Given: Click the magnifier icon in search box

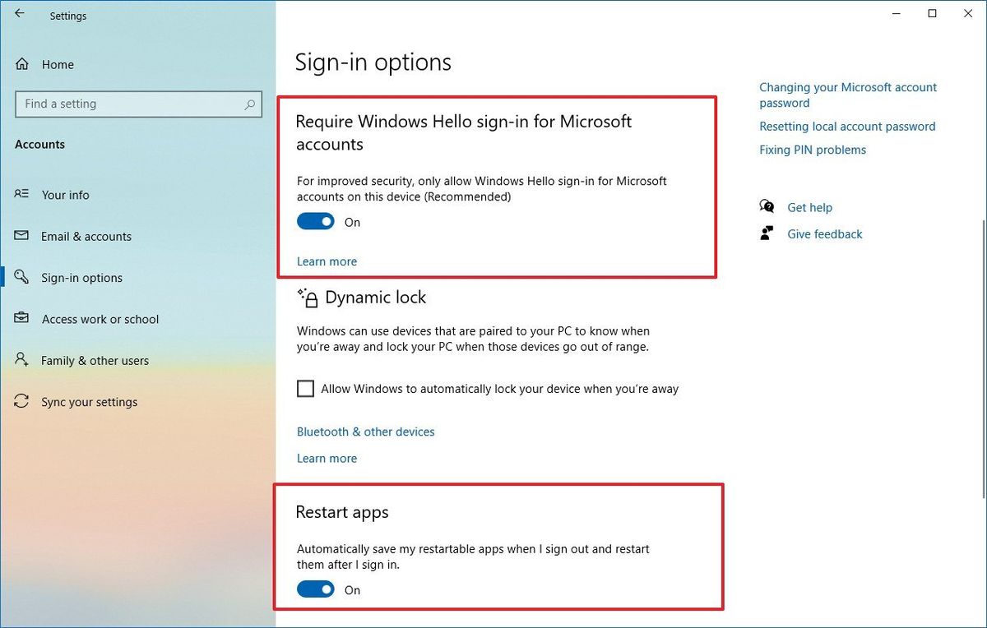Looking at the screenshot, I should click(249, 104).
